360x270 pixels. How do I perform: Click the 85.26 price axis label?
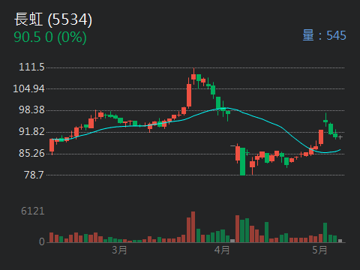(x=31, y=153)
